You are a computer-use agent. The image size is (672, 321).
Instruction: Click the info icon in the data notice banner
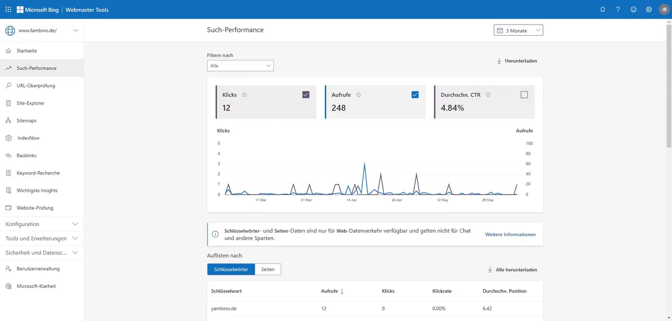click(215, 234)
